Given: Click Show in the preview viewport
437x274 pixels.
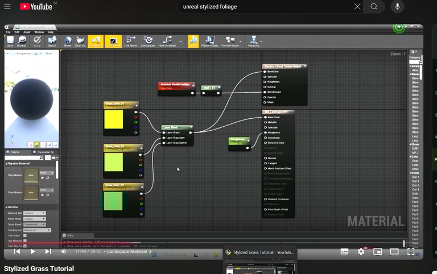Looking at the screenshot, I should [x=48, y=53].
